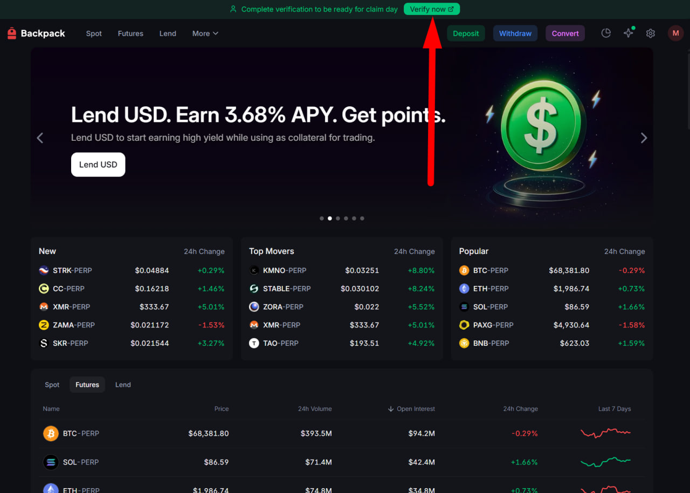Select the fourth carousel dot indicator
Viewport: 690px width, 493px height.
pyautogui.click(x=346, y=218)
